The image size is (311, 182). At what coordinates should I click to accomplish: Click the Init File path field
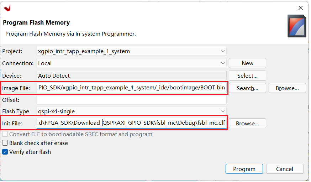click(x=131, y=123)
